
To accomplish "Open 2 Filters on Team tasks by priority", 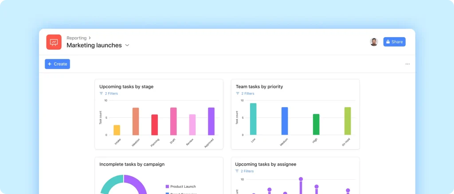I will (247, 94).
